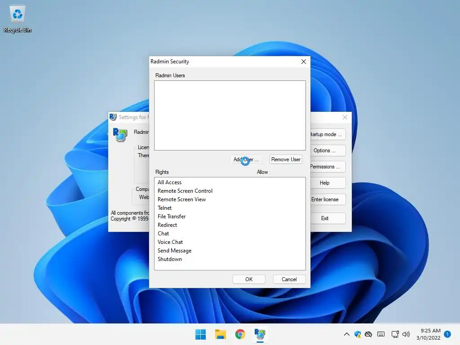The height and width of the screenshot is (345, 460).
Task: Click the OneDrive cloud tray icon
Action: click(368, 334)
